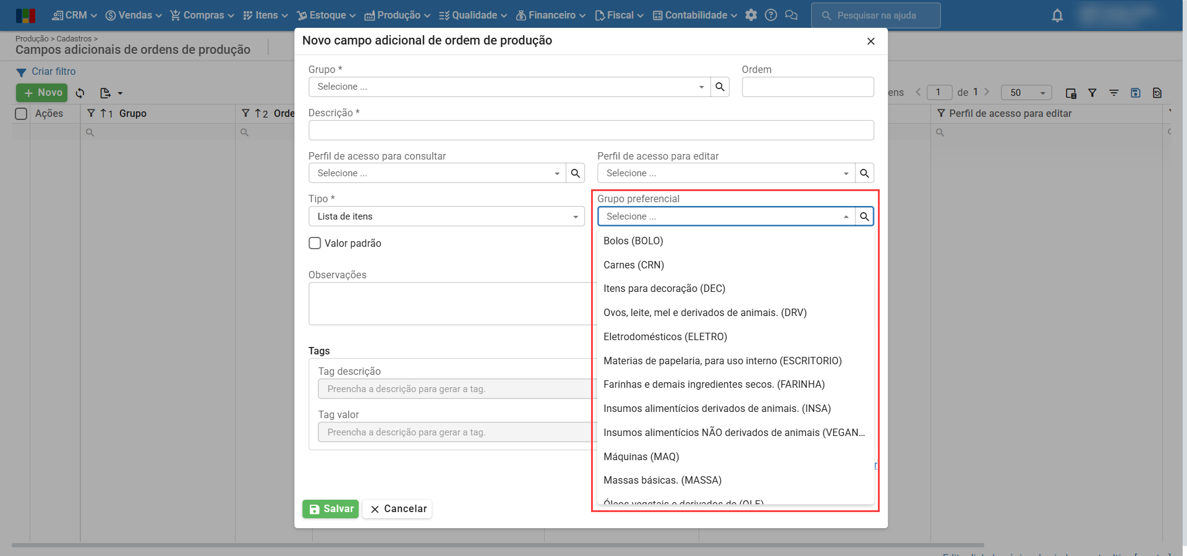Open the settings gear in top bar
1187x556 pixels.
tap(751, 15)
